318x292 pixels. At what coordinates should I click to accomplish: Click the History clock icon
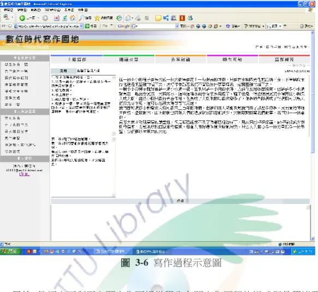point(119,18)
